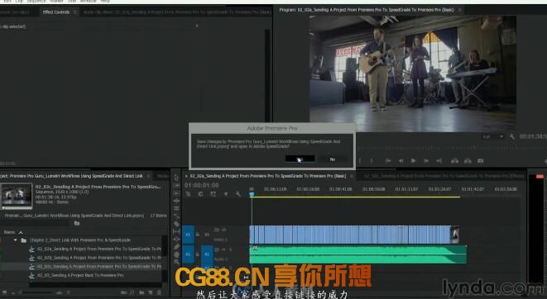547x299 pixels.
Task: Confirm Yes in the save changes dialog
Action: (300, 159)
